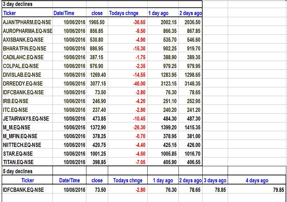The height and width of the screenshot is (202, 287).
Task: Click the '4 days ago' column header
Action: [257, 180]
